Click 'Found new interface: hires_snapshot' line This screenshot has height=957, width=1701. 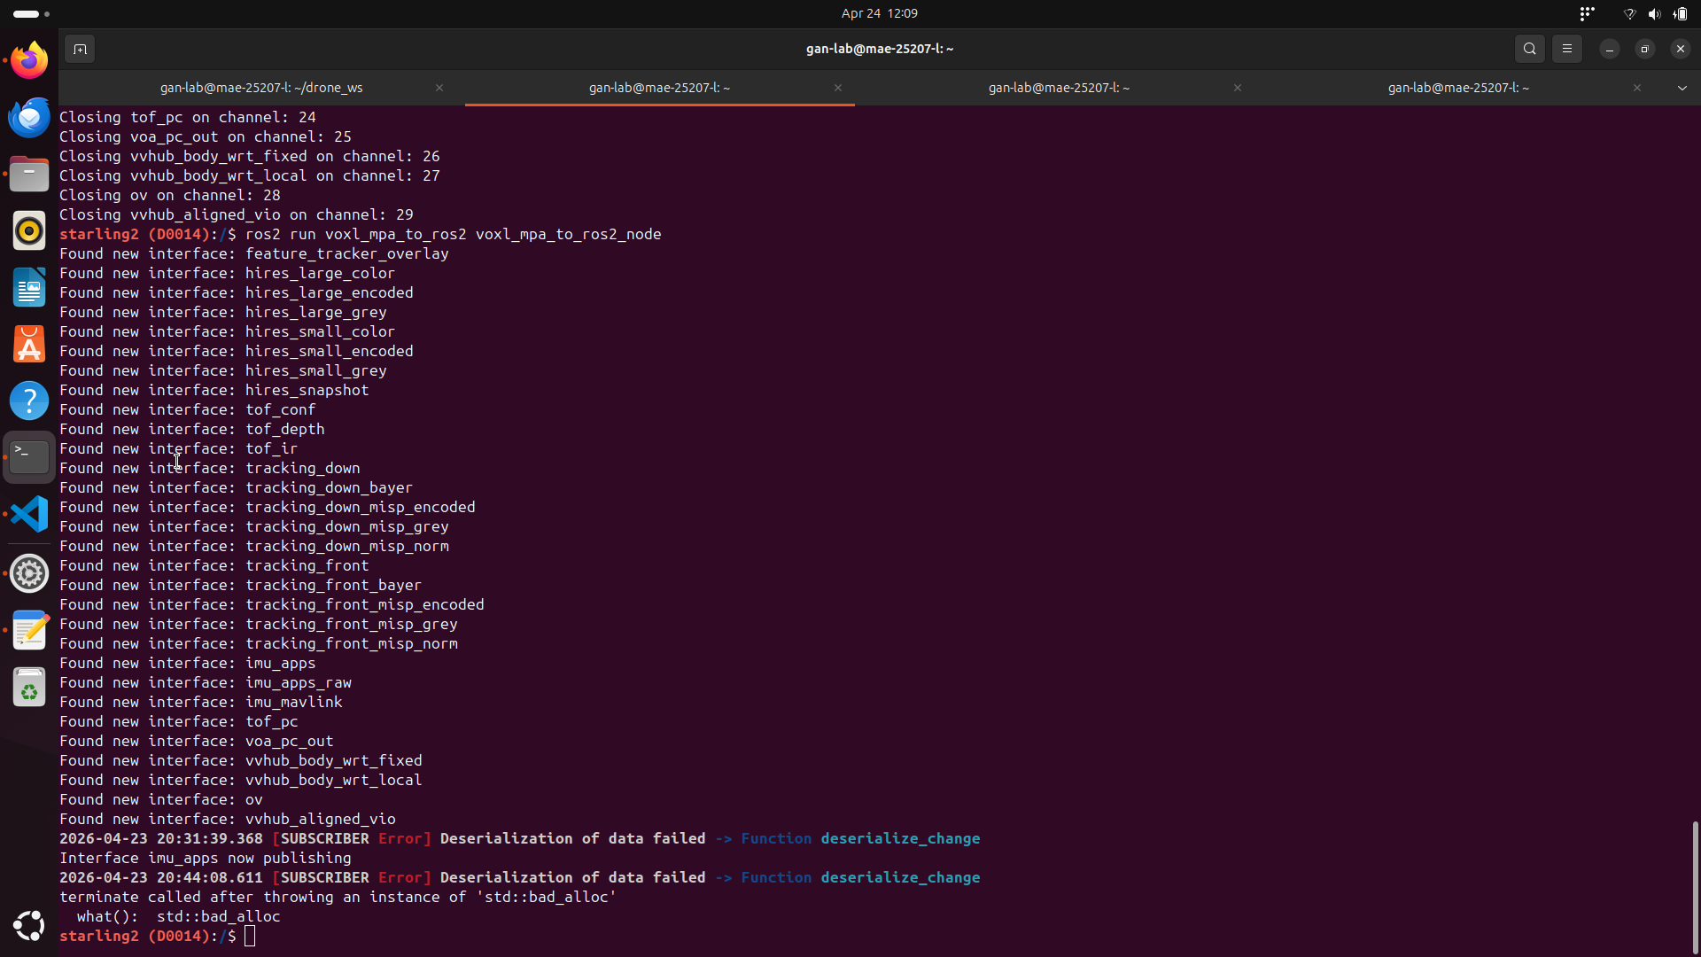click(x=214, y=390)
